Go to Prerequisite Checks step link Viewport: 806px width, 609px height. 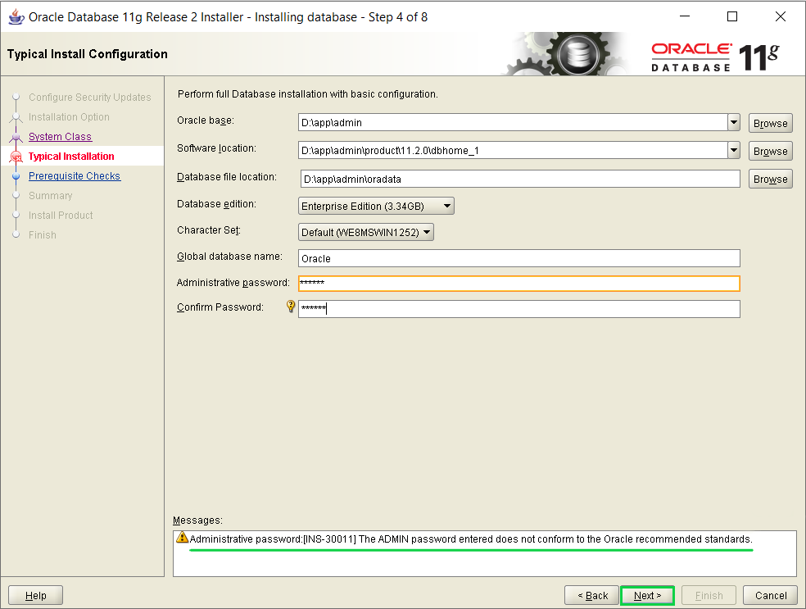75,176
